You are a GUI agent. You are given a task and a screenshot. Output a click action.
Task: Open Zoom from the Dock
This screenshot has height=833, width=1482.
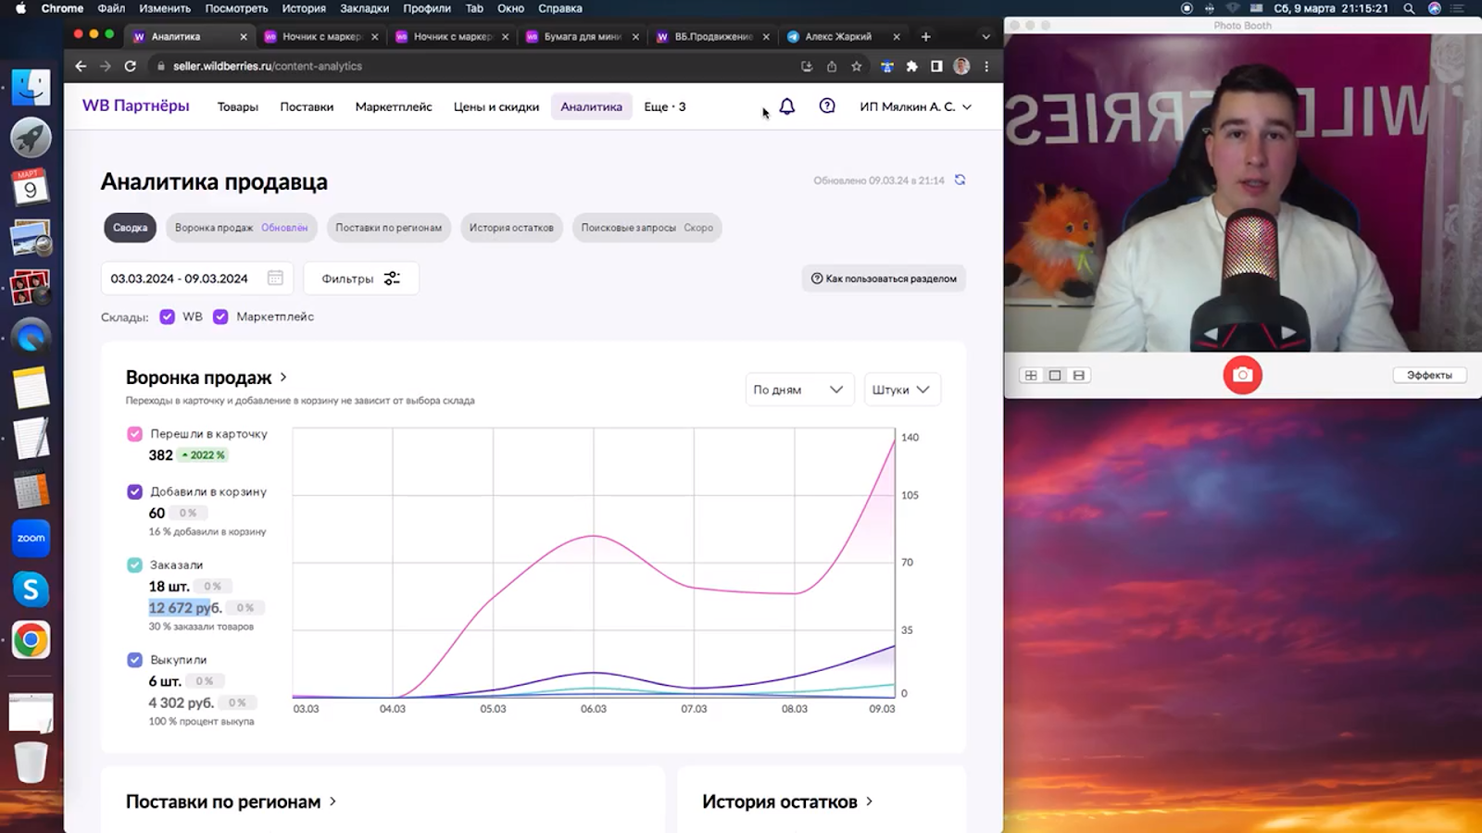coord(31,538)
